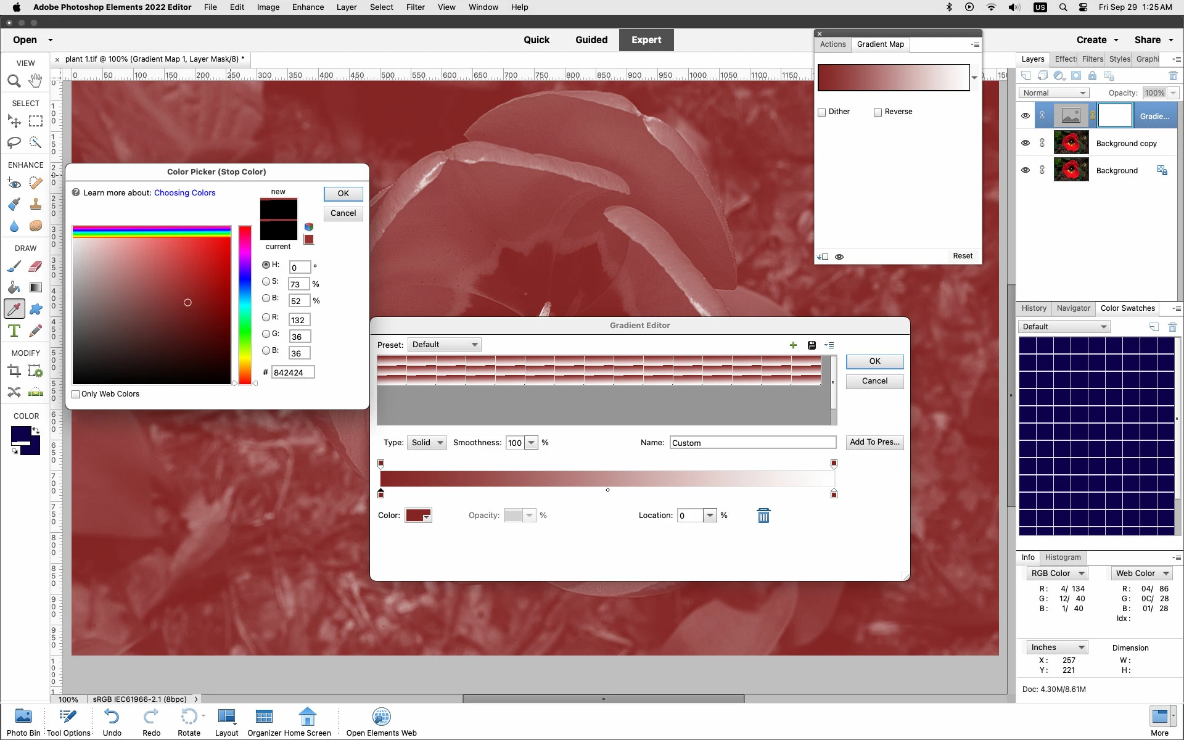This screenshot has height=740, width=1184.
Task: Select the Zoom tool in toolbox
Action: (14, 81)
